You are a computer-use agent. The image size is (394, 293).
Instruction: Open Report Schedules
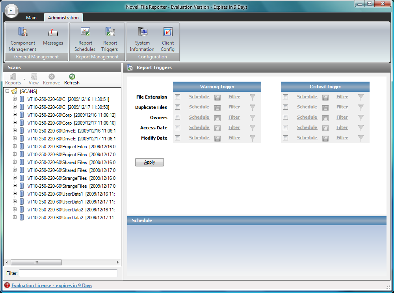point(85,39)
